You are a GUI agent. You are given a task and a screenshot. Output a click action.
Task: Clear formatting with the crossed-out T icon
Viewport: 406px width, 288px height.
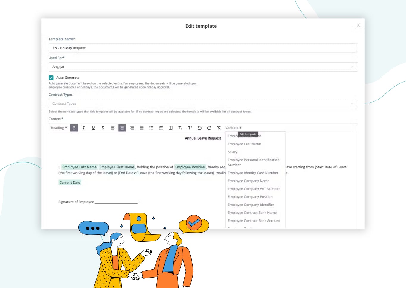[x=219, y=128]
